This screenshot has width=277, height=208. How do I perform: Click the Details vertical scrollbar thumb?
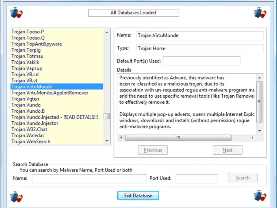[259, 102]
